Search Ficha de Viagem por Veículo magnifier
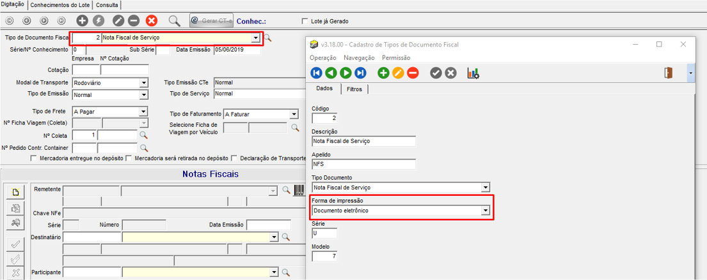707x280 pixels. coord(295,128)
